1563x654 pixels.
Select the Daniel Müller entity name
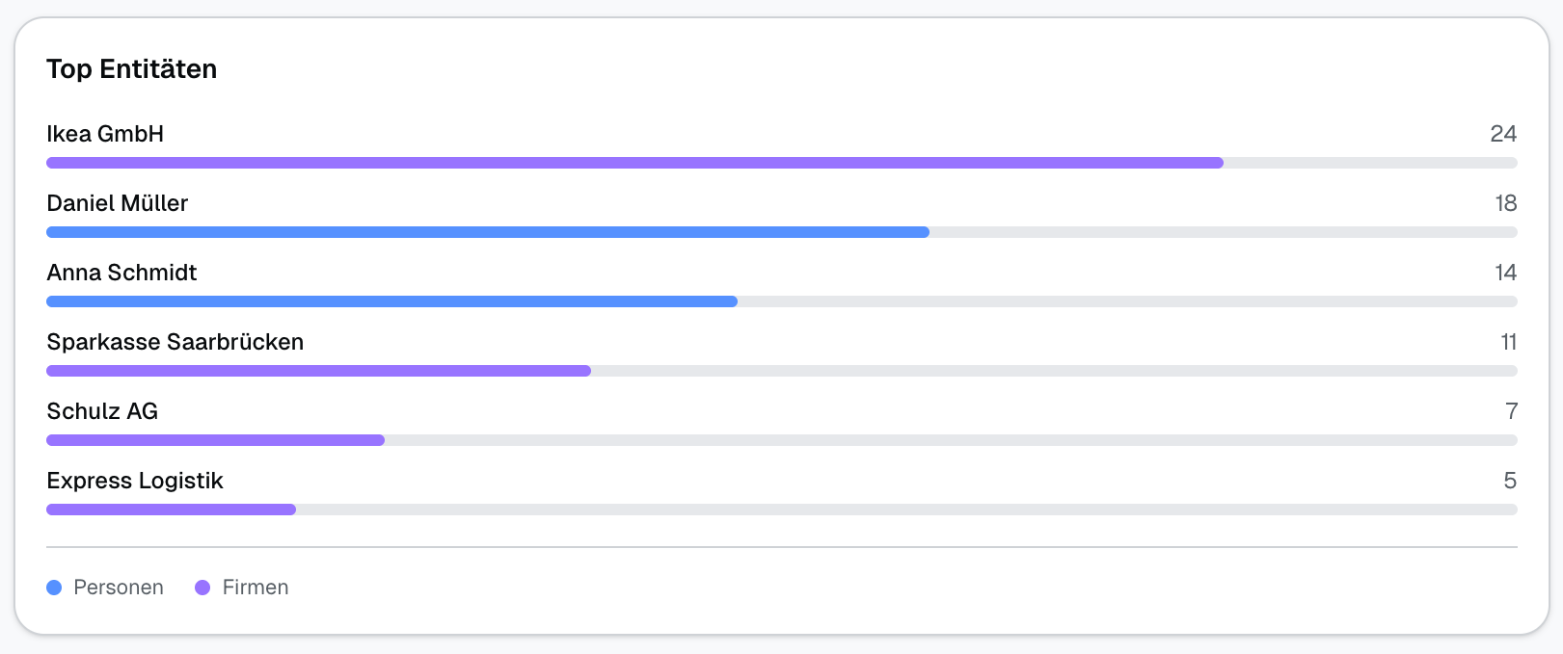pos(118,203)
